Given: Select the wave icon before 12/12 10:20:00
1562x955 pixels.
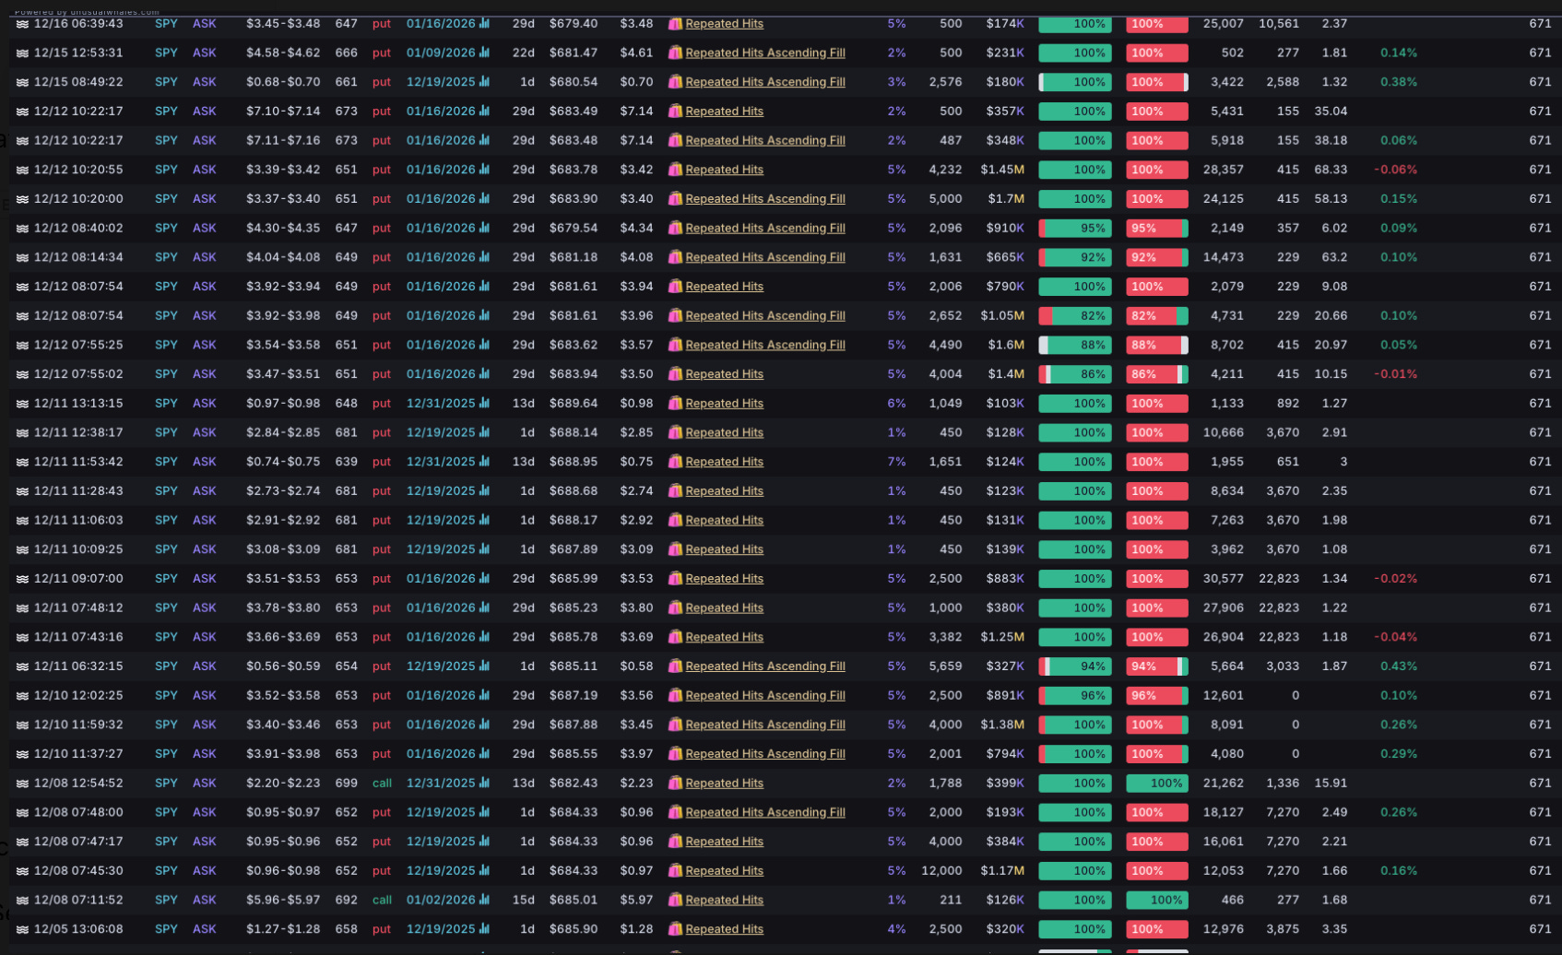Looking at the screenshot, I should pos(22,199).
